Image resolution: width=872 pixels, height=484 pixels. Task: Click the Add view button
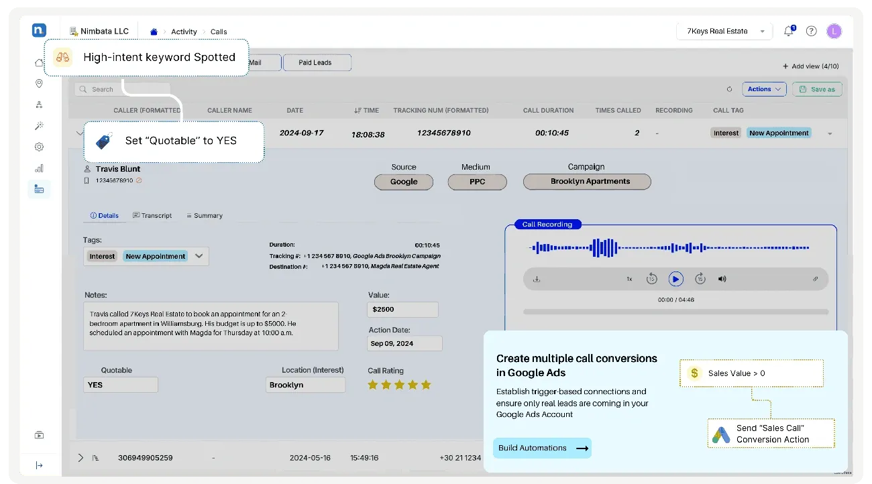(810, 66)
